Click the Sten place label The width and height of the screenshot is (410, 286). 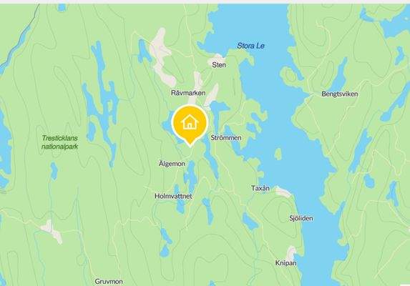coord(219,65)
